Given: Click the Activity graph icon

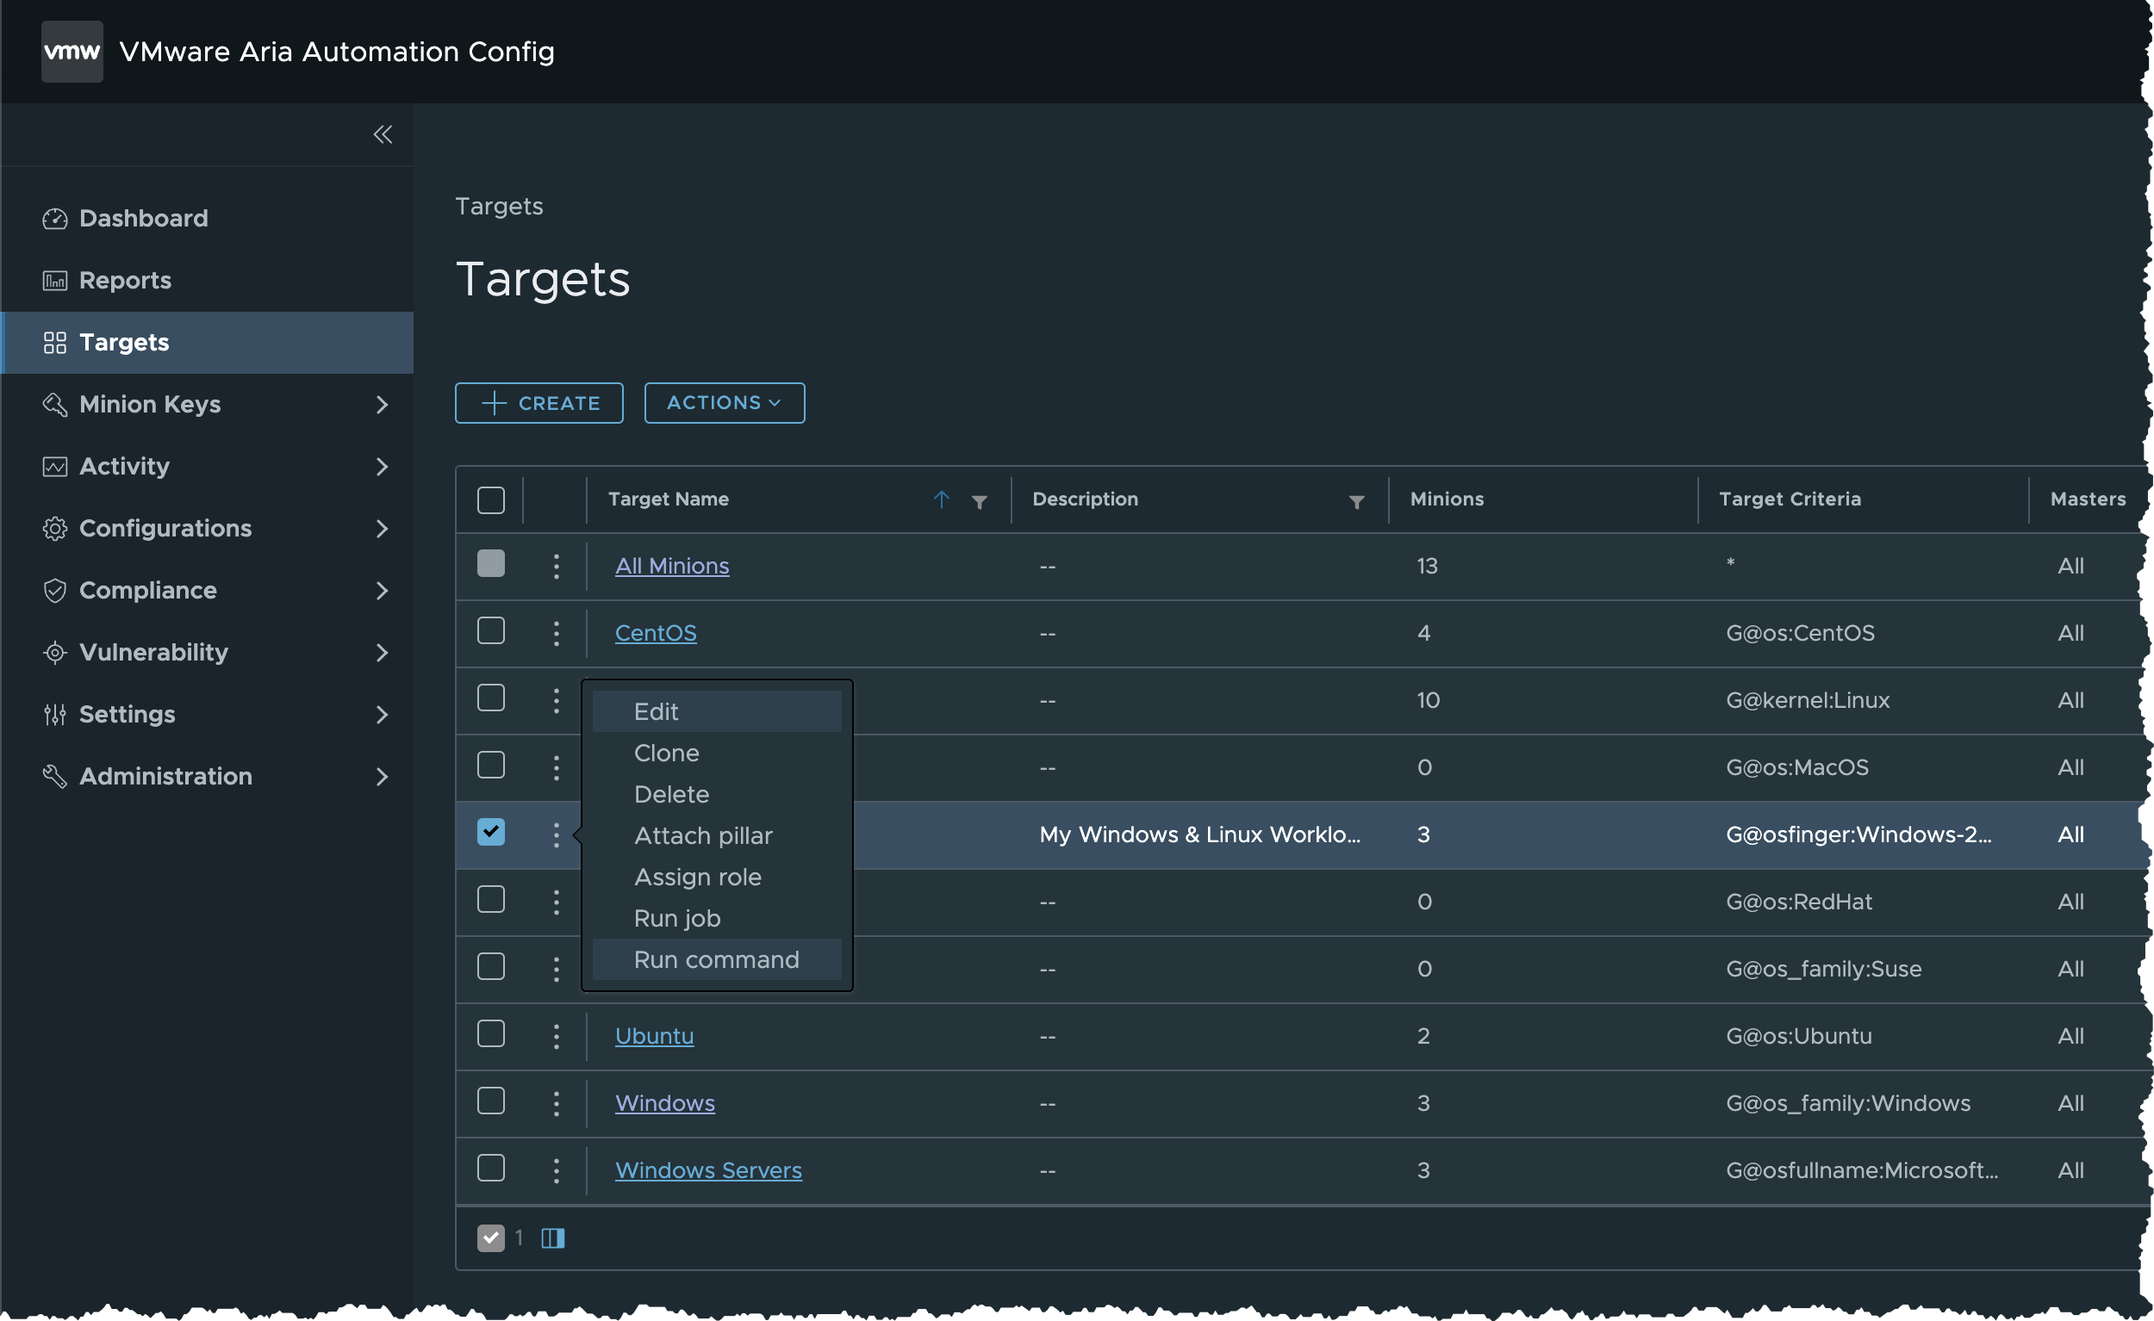Looking at the screenshot, I should 54,467.
